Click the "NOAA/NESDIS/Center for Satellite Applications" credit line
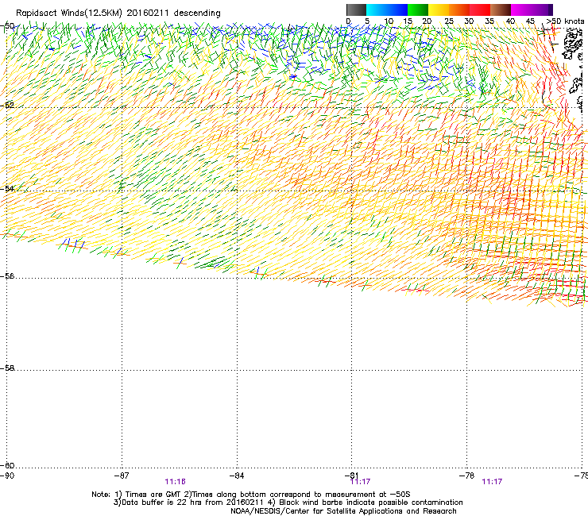588x516 pixels. tap(343, 511)
